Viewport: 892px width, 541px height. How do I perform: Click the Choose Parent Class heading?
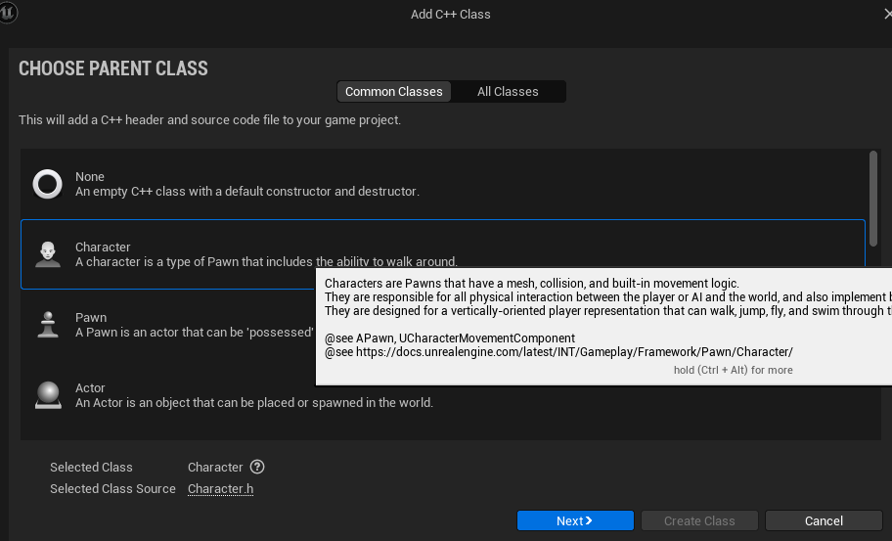113,68
